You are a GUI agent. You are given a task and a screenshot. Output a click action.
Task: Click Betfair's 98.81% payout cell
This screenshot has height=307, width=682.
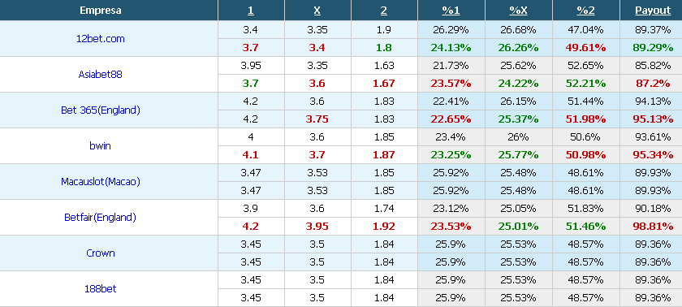[653, 227]
